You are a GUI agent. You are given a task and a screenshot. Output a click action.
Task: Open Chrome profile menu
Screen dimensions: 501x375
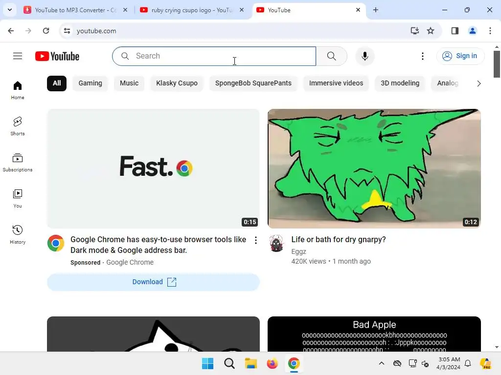pyautogui.click(x=472, y=31)
